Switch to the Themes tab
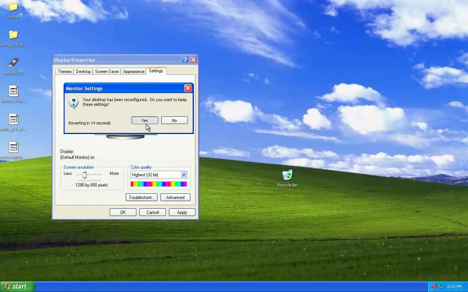The width and height of the screenshot is (468, 292). [65, 72]
